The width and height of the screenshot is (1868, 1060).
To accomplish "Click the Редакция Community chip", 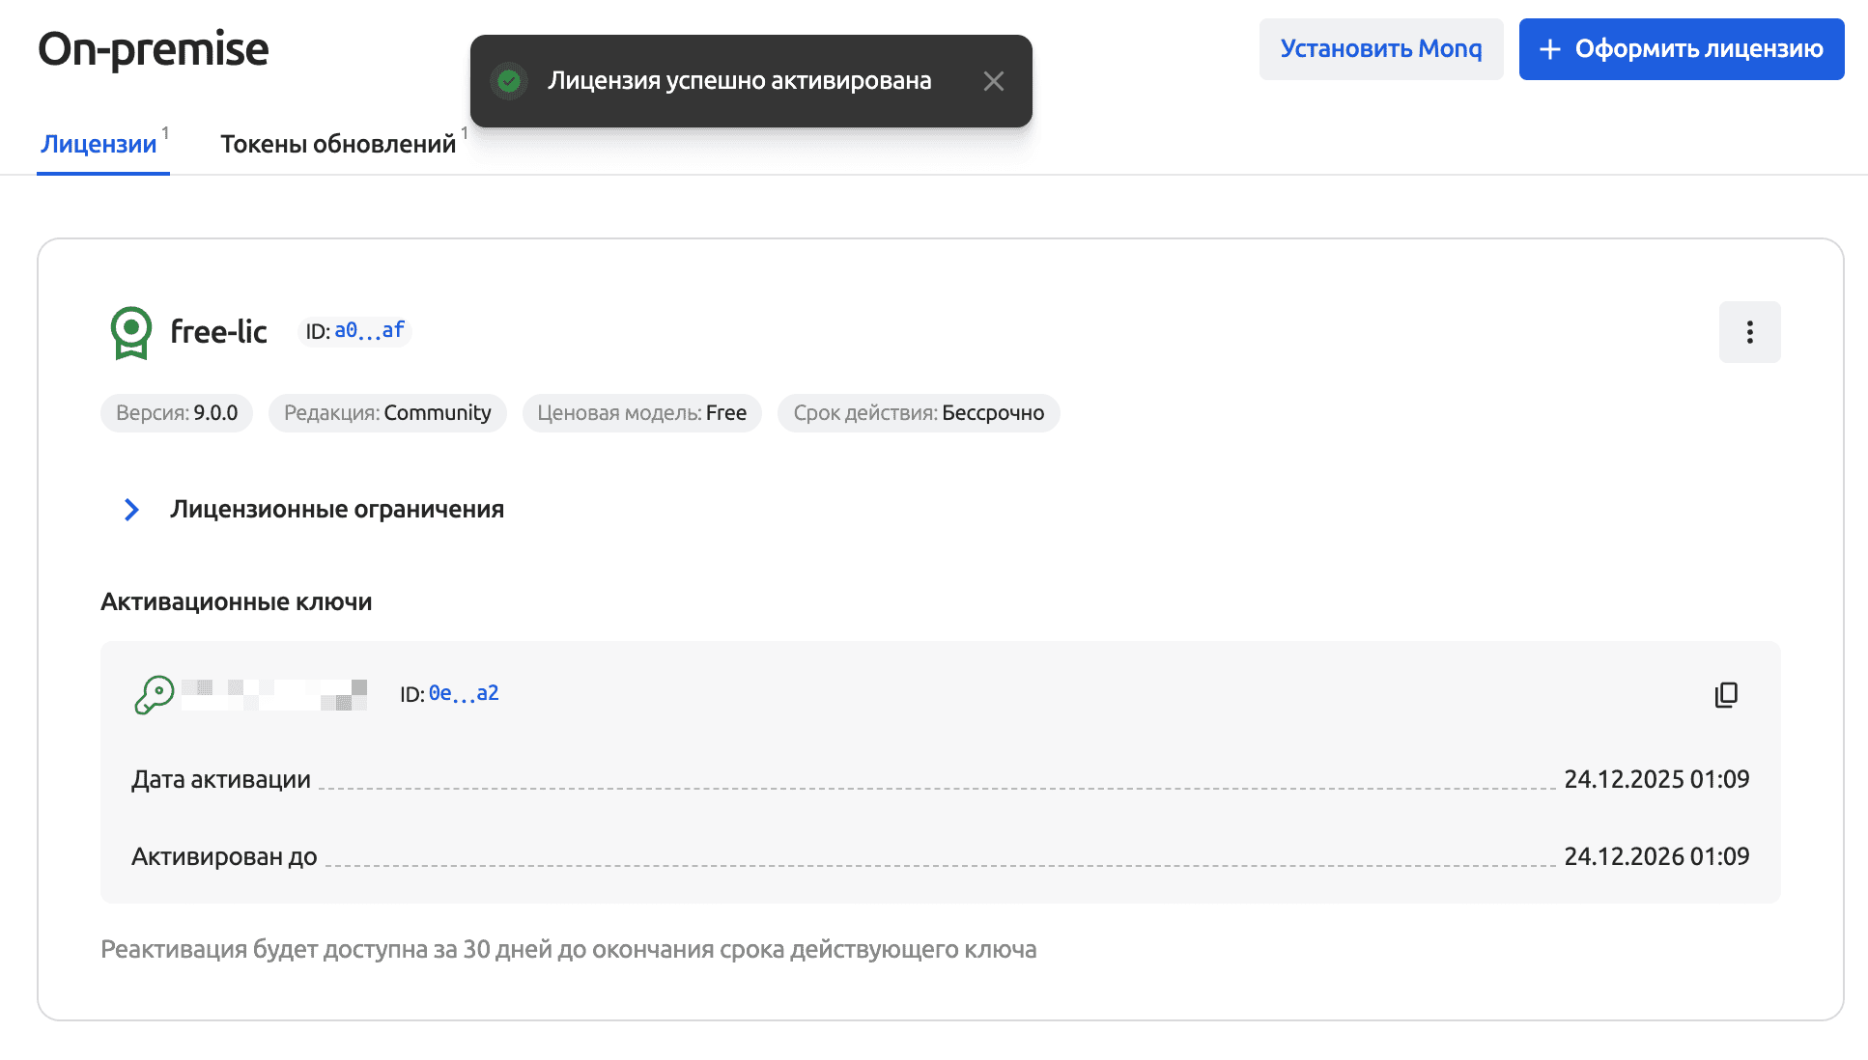I will pos(387,413).
